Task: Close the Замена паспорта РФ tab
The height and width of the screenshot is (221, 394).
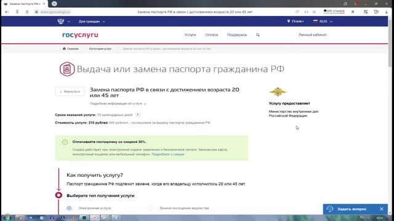Action: coord(44,4)
